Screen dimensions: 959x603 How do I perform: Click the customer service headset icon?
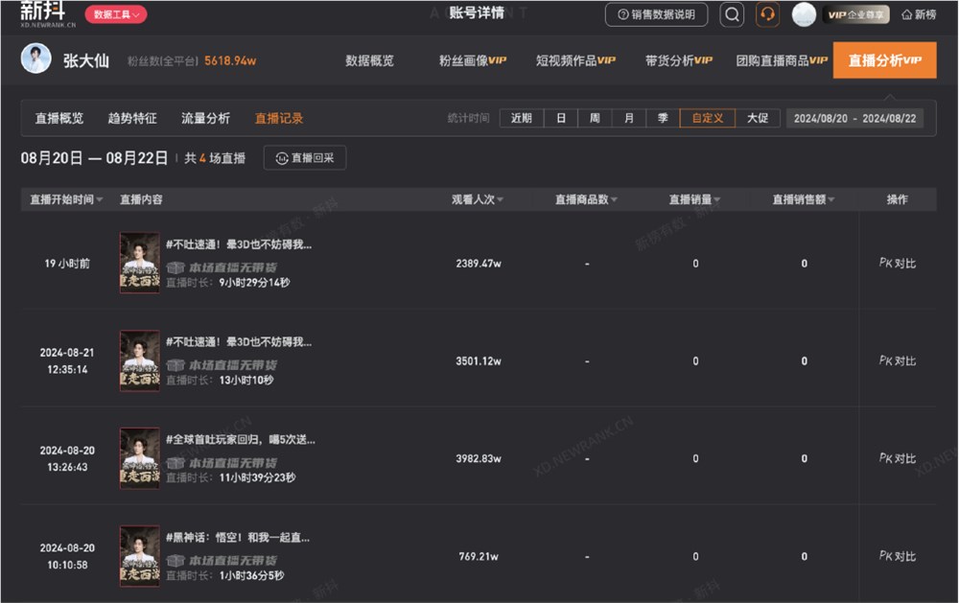(766, 14)
